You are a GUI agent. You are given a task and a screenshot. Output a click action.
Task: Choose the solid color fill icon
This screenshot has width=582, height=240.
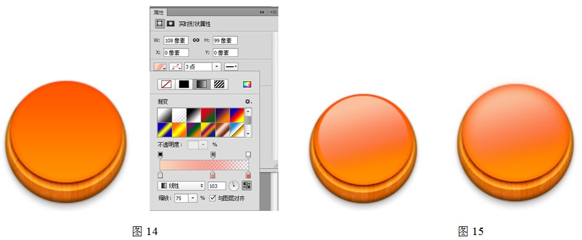tap(184, 84)
